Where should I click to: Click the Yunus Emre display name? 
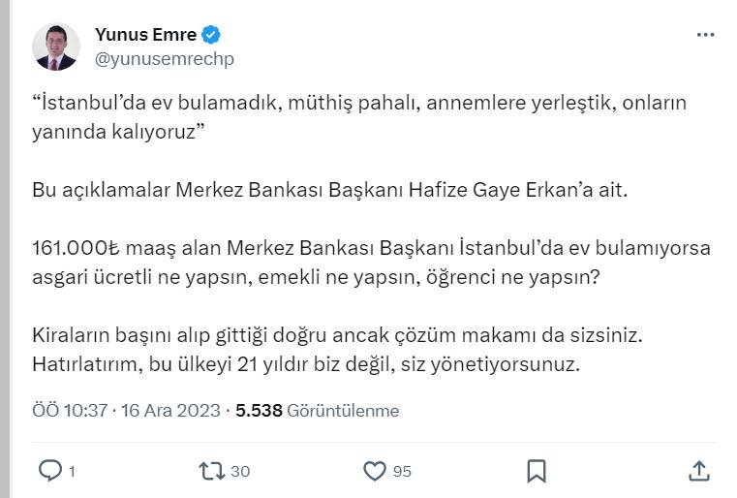[145, 36]
